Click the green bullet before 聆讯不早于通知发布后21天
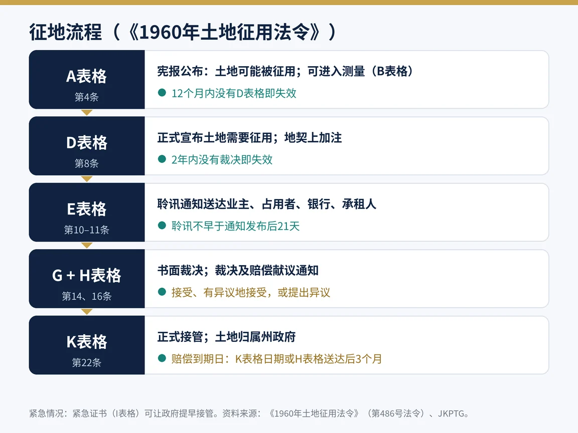Viewport: 578px width, 433px height. pyautogui.click(x=162, y=226)
